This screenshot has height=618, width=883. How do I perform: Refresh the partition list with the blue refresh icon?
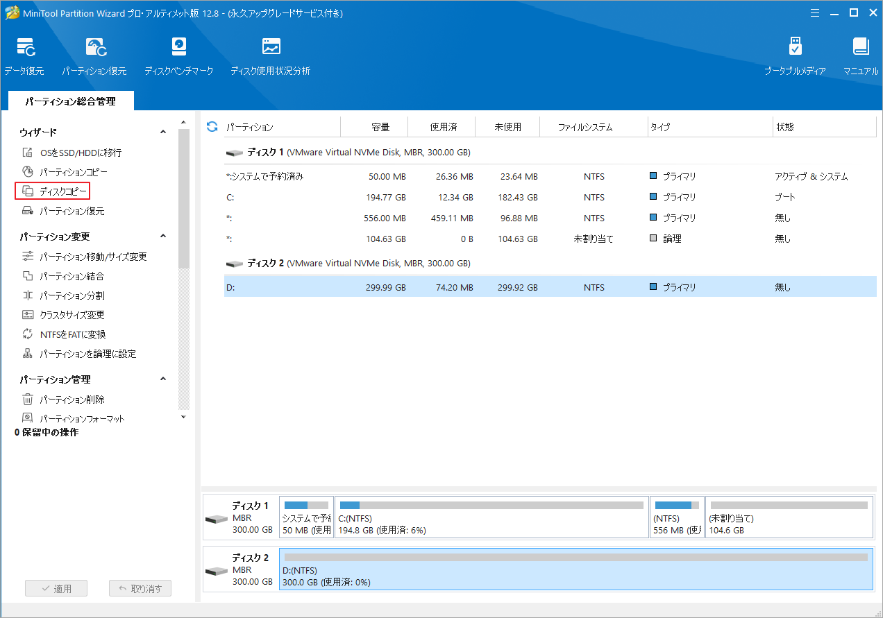[x=210, y=126]
